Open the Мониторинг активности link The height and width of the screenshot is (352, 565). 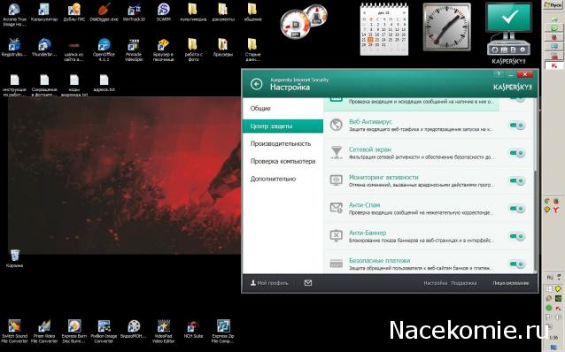click(x=383, y=177)
